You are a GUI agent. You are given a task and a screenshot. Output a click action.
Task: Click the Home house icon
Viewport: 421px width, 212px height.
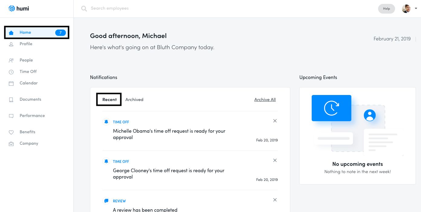tap(11, 33)
